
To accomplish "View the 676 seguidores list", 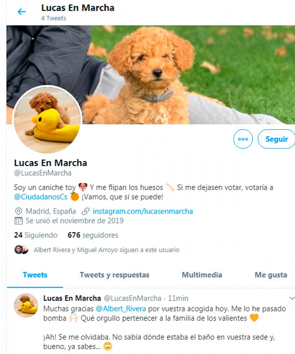I will point(93,235).
